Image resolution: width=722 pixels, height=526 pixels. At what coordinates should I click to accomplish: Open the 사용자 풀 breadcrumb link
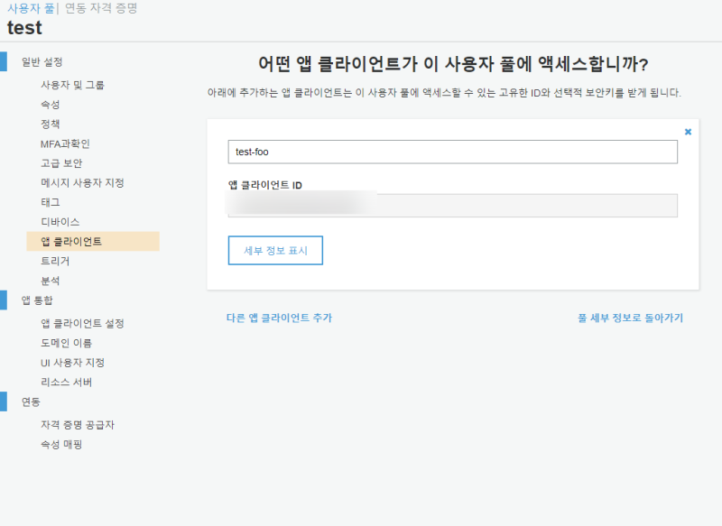(31, 8)
